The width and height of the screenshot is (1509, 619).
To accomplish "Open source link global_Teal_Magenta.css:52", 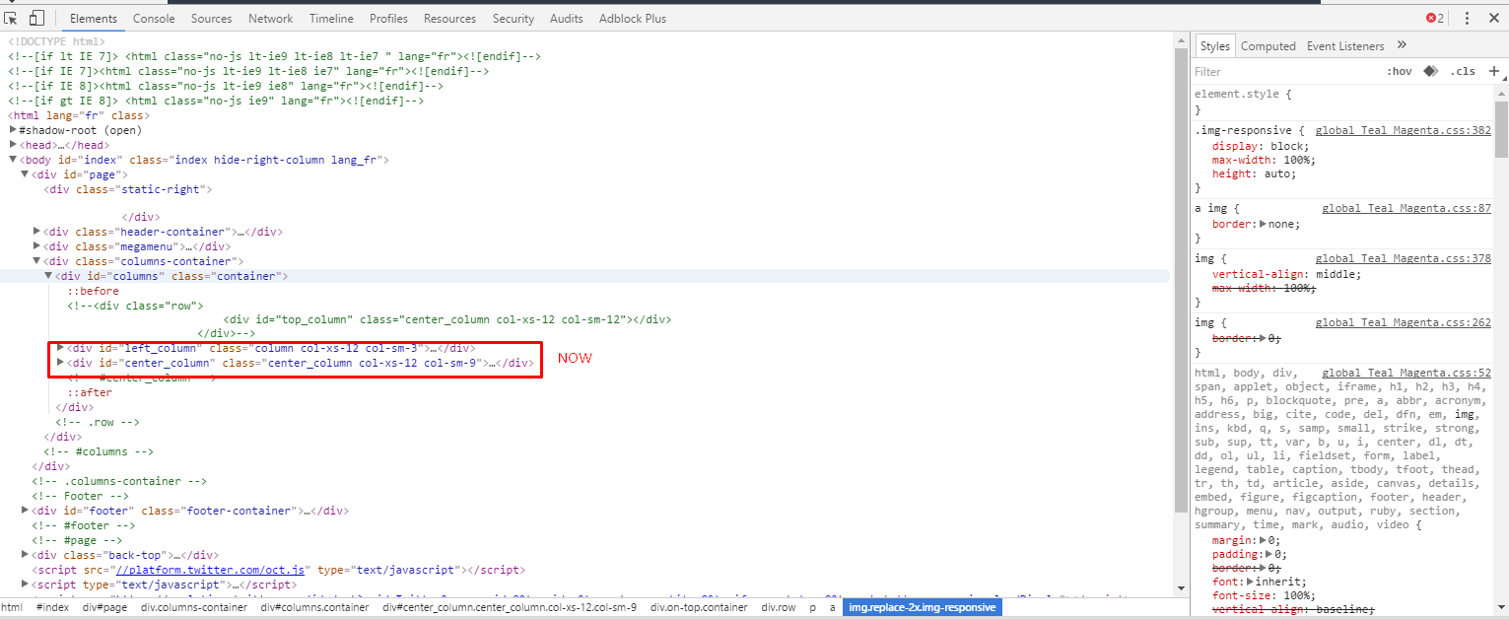I will [x=1406, y=374].
